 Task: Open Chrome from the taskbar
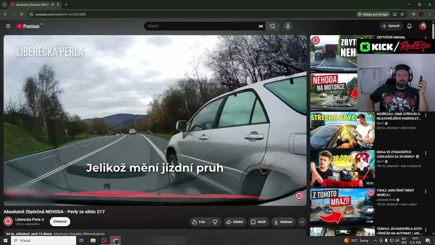116,241
